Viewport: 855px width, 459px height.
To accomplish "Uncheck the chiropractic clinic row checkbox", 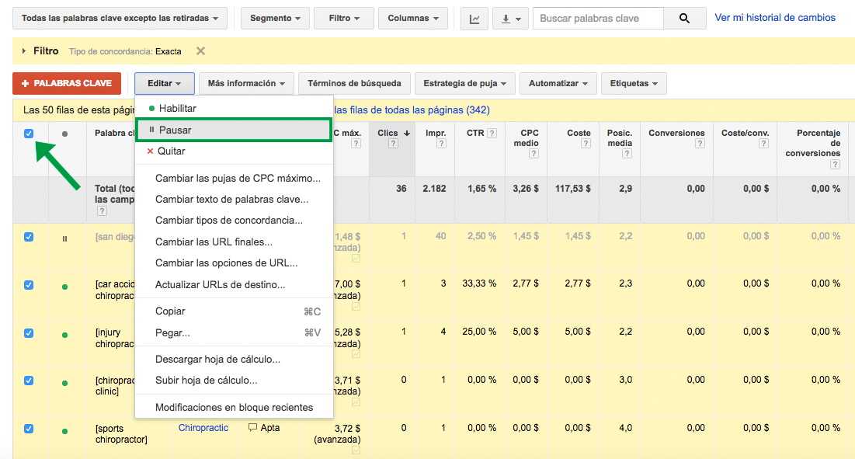I will click(29, 381).
